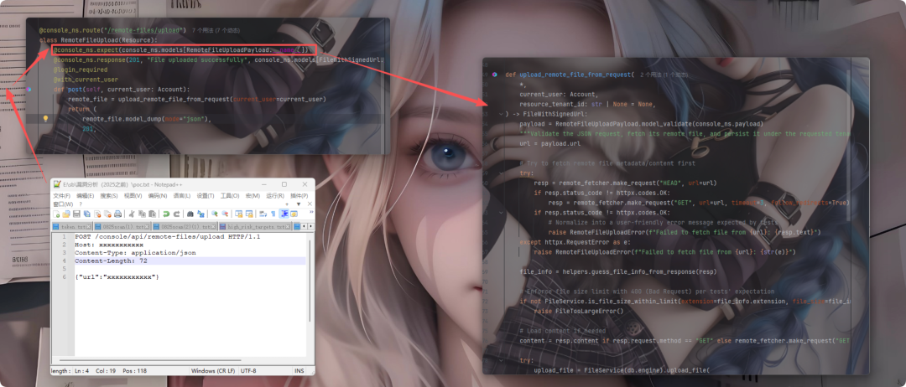Click the green Undo arrow icon
The image size is (906, 387).
pyautogui.click(x=166, y=214)
